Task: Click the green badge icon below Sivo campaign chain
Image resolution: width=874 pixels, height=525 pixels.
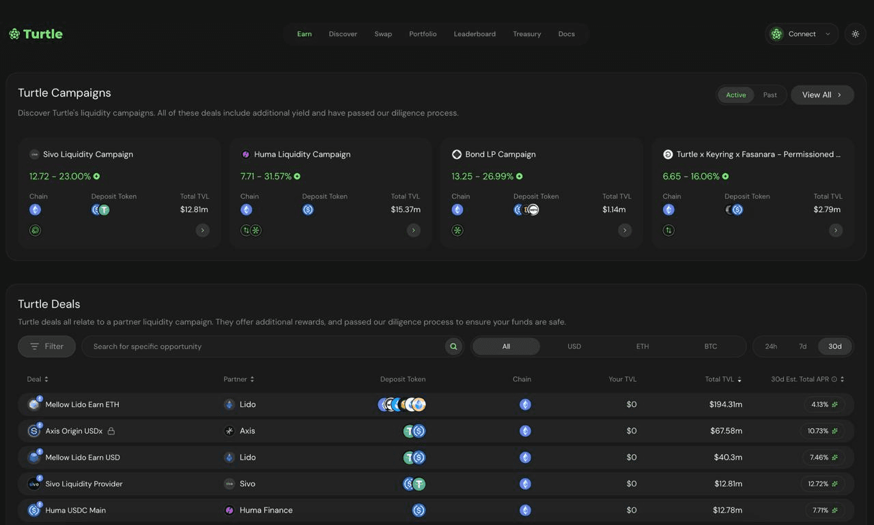Action: (x=36, y=230)
